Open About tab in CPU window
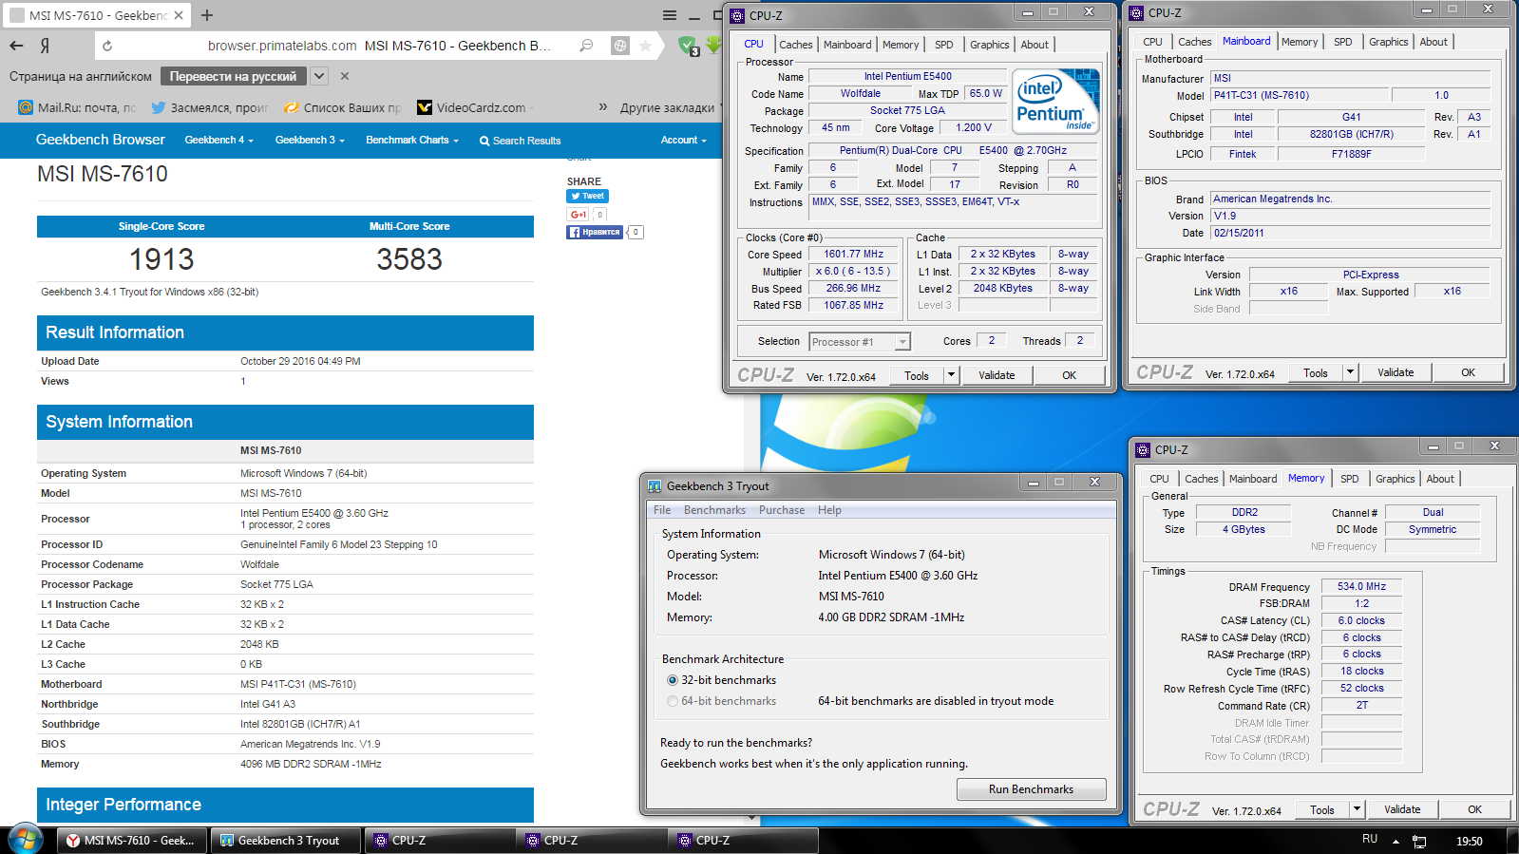1519x854 pixels. point(1035,45)
